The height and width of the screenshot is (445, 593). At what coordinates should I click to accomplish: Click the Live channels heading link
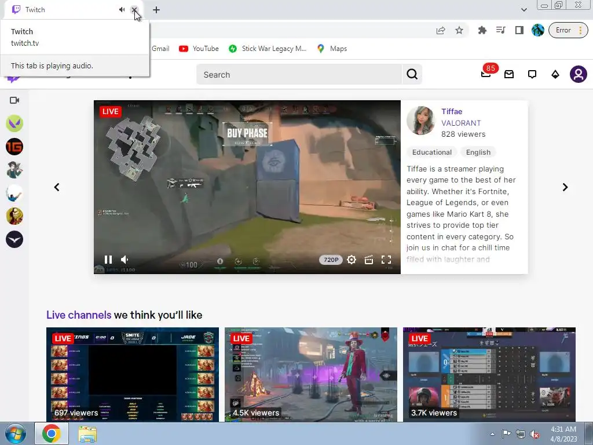point(79,315)
